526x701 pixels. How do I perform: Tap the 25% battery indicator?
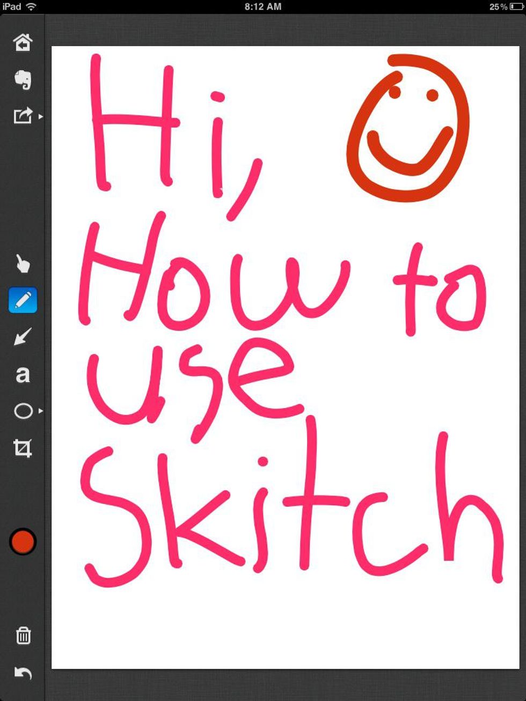tap(505, 7)
